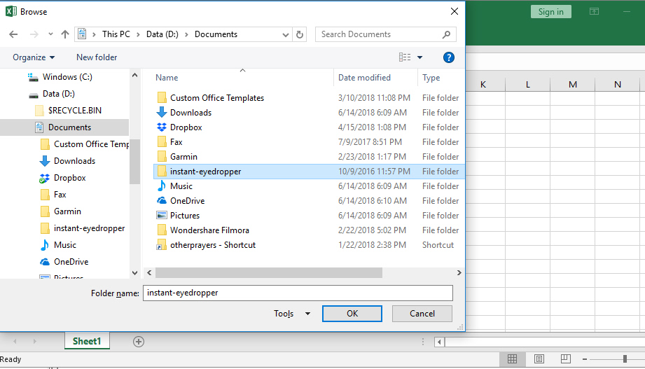The width and height of the screenshot is (645, 369).
Task: Go up one folder level
Action: click(65, 34)
